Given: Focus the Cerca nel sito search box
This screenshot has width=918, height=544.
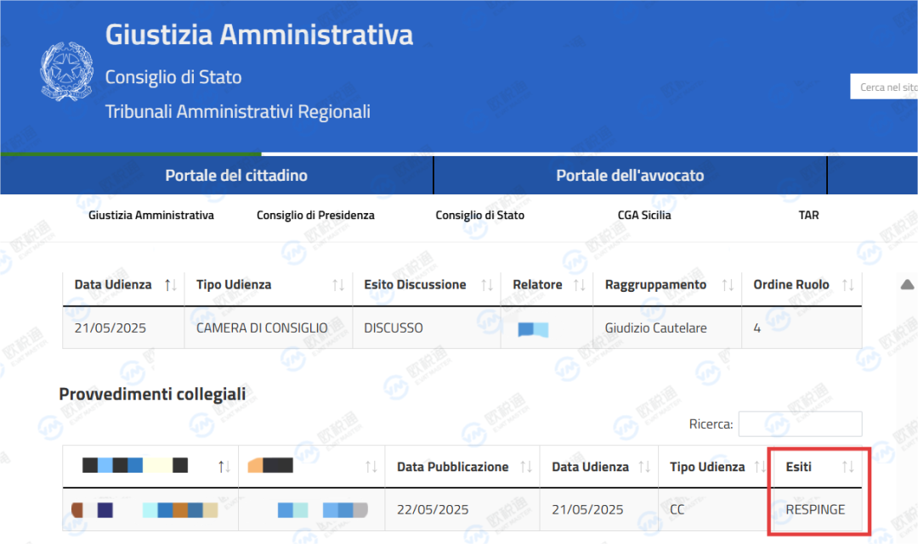Looking at the screenshot, I should click(884, 87).
